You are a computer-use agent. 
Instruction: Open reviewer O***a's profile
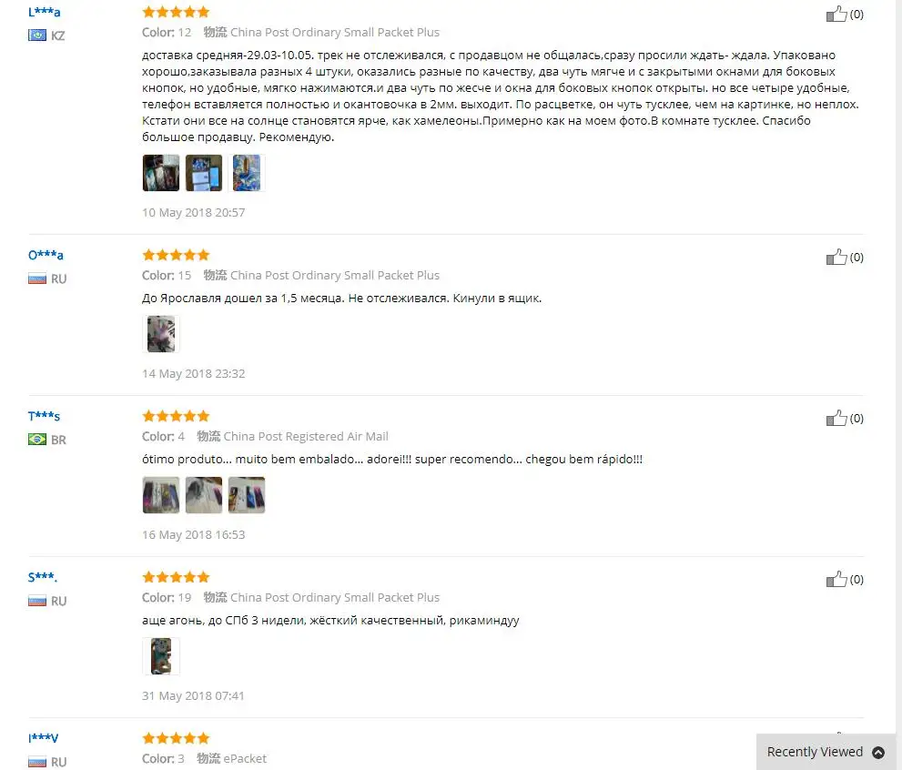(x=46, y=255)
